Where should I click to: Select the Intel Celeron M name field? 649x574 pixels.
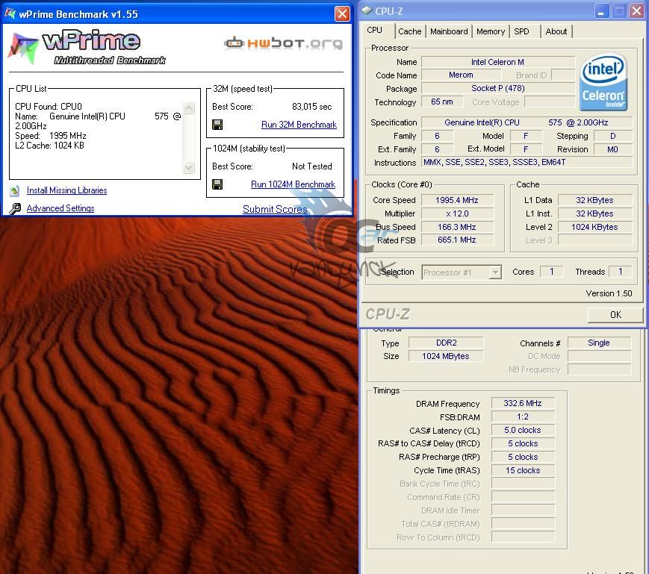(x=498, y=62)
